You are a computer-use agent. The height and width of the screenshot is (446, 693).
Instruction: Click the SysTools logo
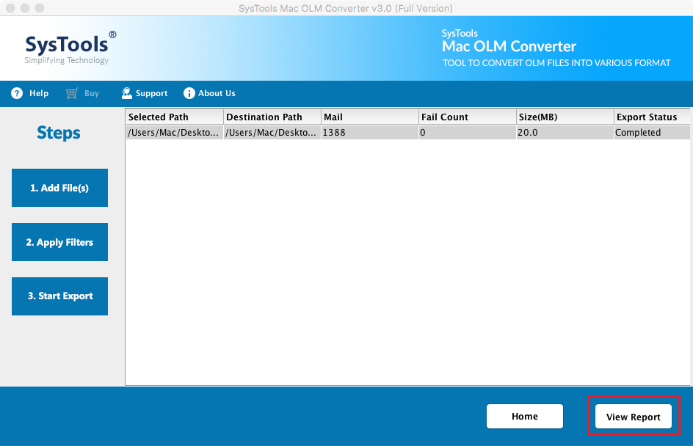click(x=70, y=48)
